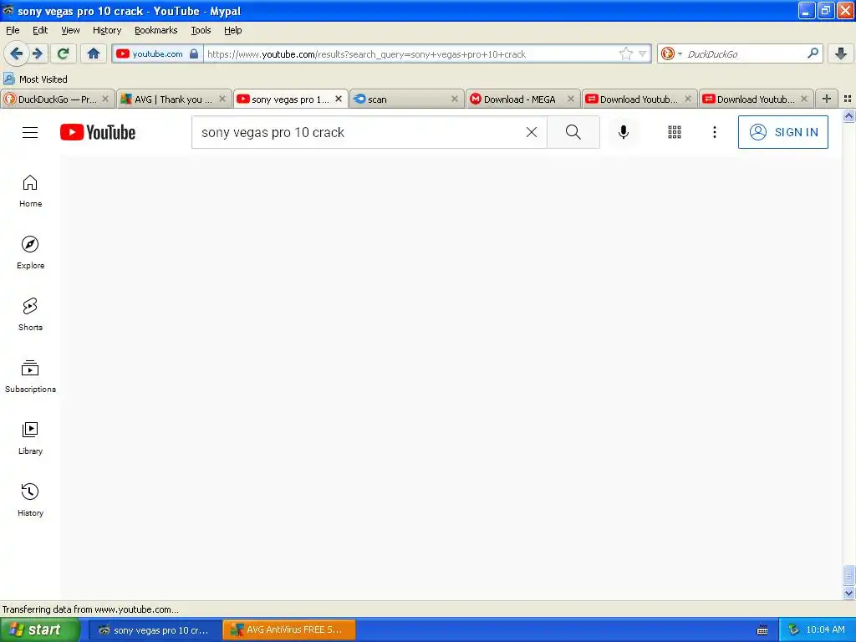The height and width of the screenshot is (642, 856).
Task: Go to Home in the YouTube sidebar
Action: coord(31,191)
